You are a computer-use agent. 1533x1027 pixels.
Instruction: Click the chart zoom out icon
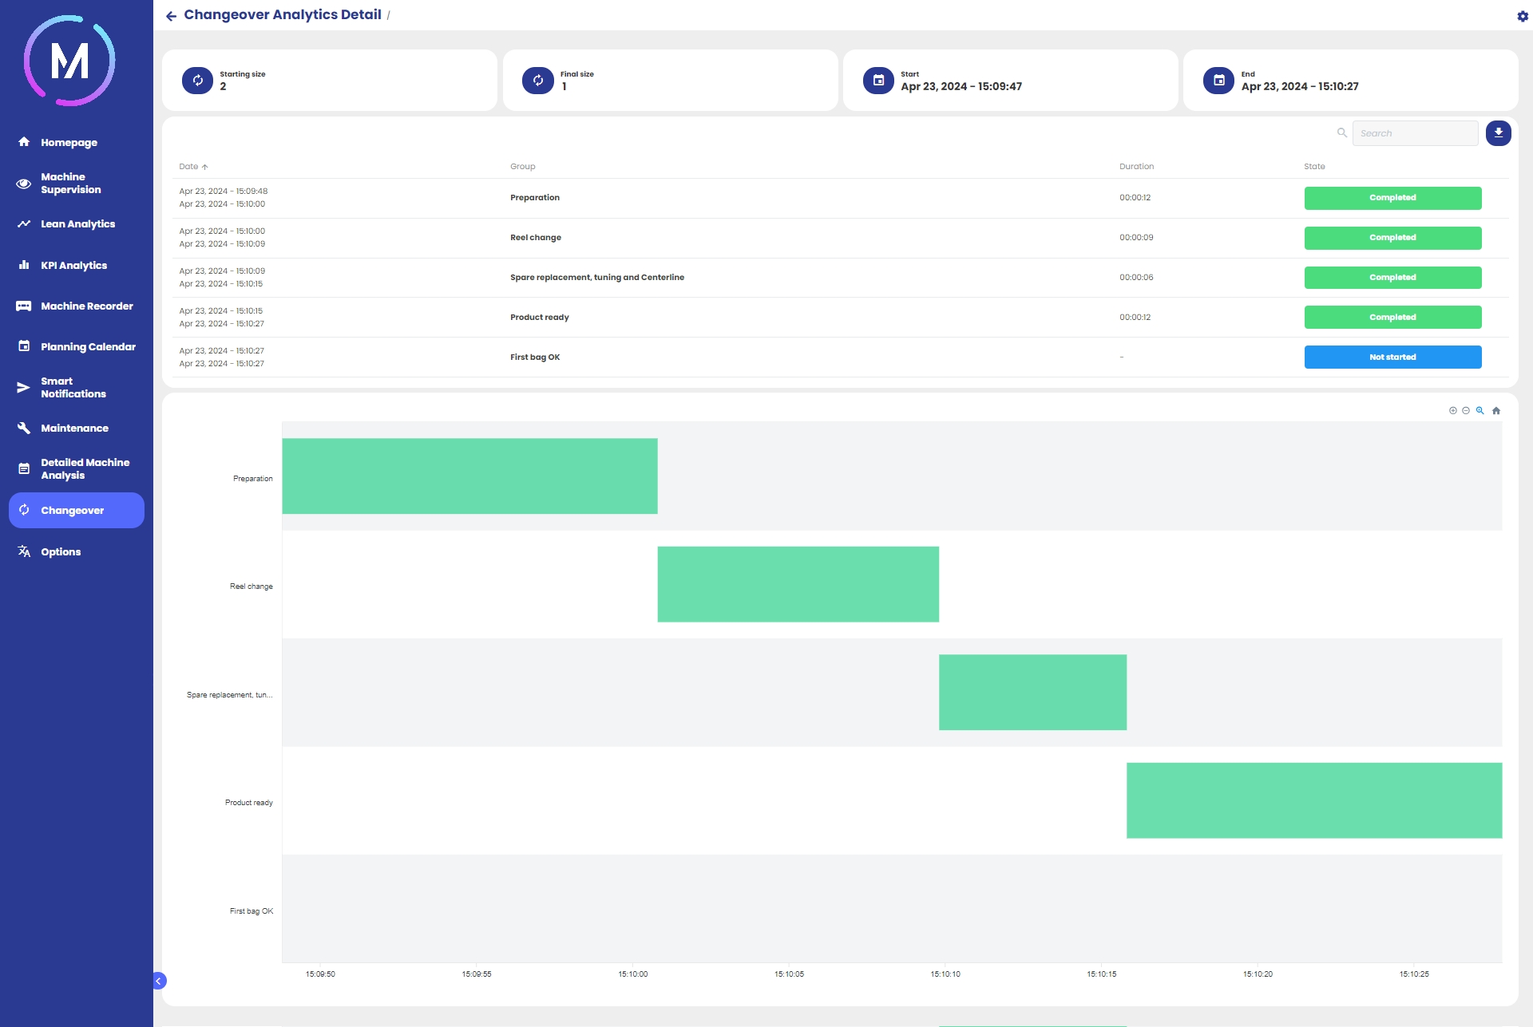click(1466, 411)
